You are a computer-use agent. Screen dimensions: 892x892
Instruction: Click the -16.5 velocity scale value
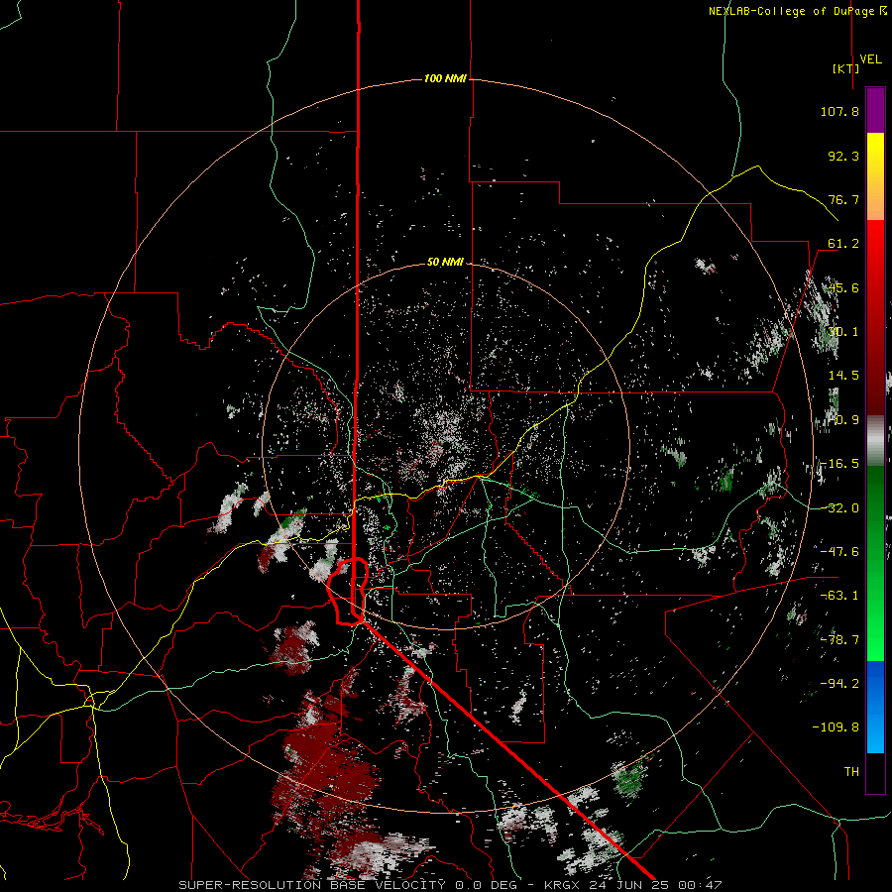(839, 464)
